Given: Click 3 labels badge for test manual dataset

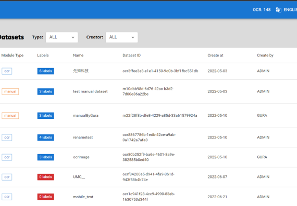Looking at the screenshot, I should point(46,91).
